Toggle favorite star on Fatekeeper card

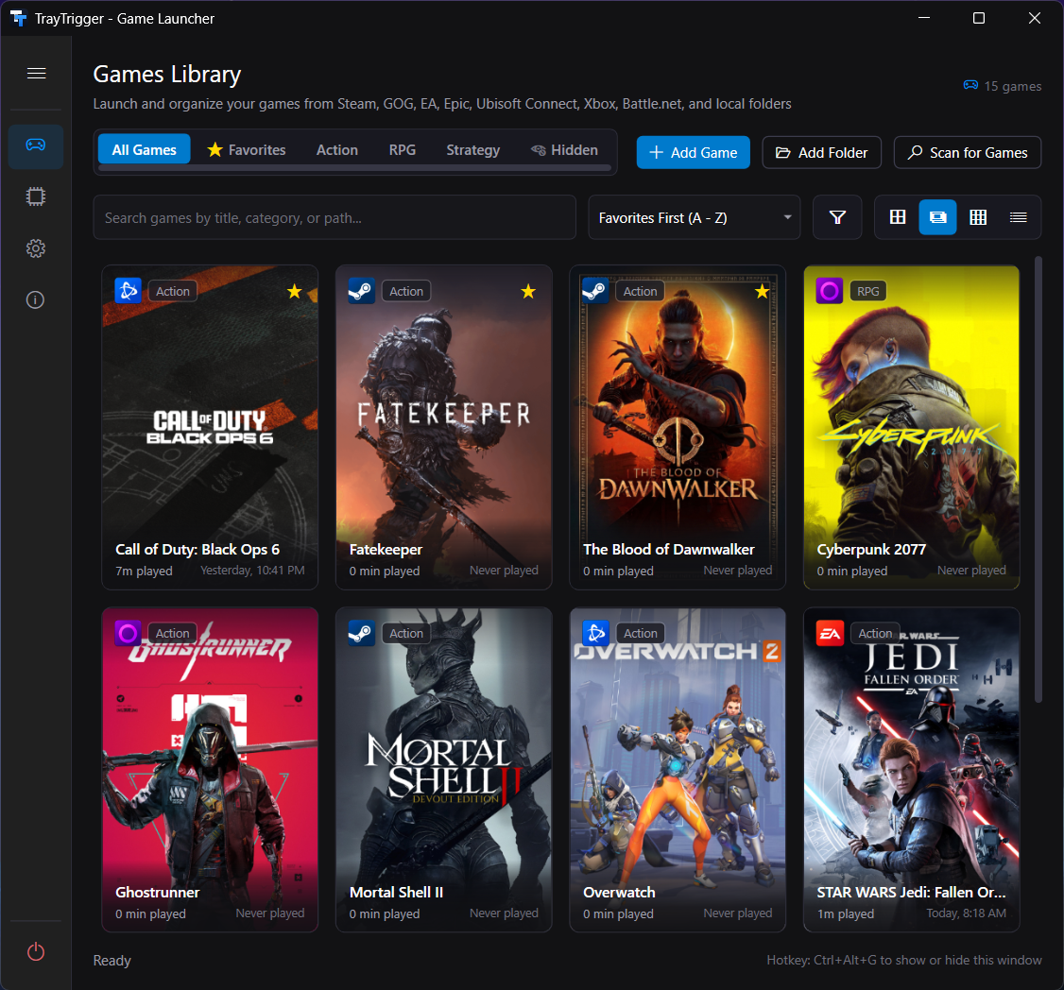pos(528,292)
